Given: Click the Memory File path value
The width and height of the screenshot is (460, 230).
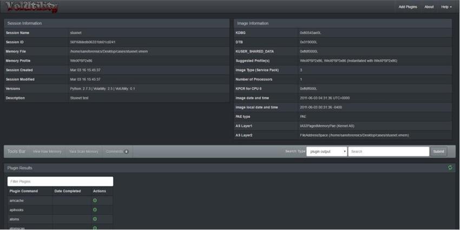Looking at the screenshot, I should 109,51.
